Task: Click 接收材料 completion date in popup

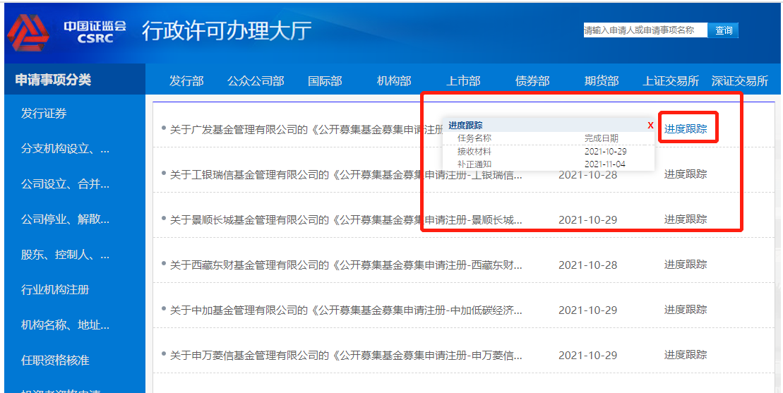Action: click(x=605, y=151)
